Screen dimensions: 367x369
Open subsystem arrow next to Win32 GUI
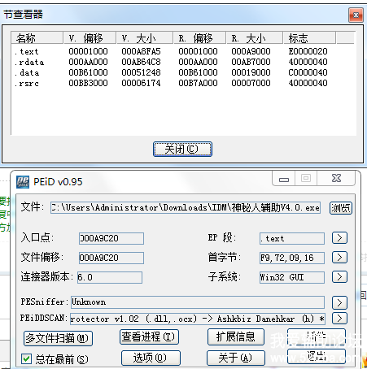coord(339,277)
